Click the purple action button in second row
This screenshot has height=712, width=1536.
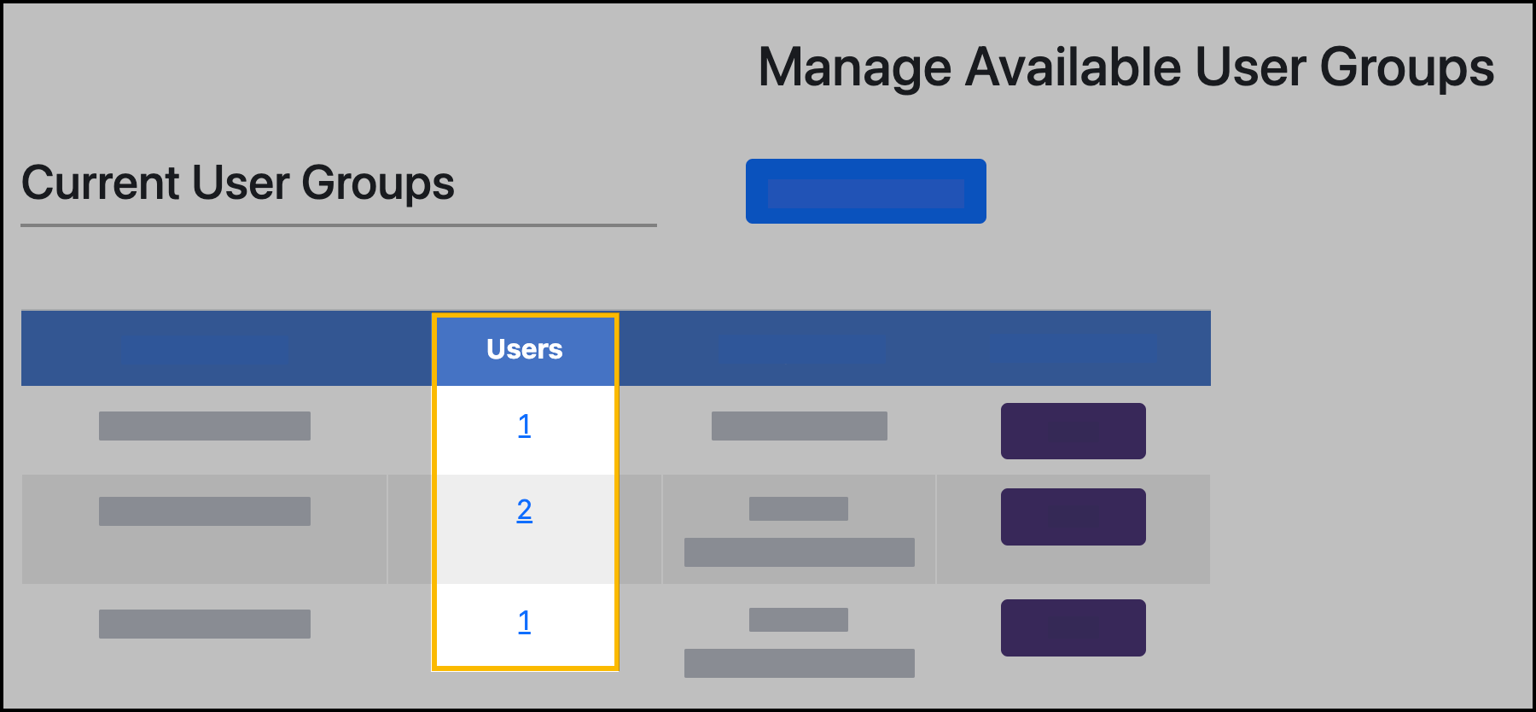pos(1073,515)
